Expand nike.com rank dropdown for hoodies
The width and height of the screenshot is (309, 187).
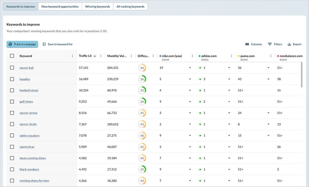coord(190,79)
